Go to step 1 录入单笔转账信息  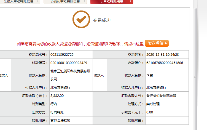pyautogui.click(x=19, y=1)
